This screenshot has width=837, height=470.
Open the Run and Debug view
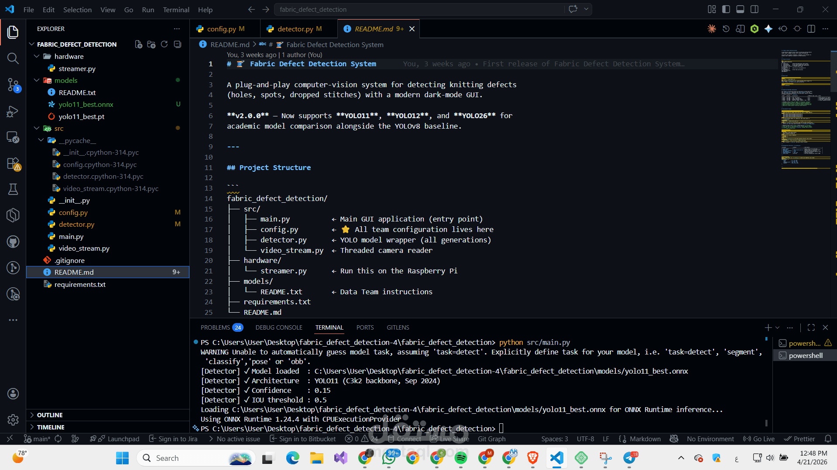[x=13, y=111]
